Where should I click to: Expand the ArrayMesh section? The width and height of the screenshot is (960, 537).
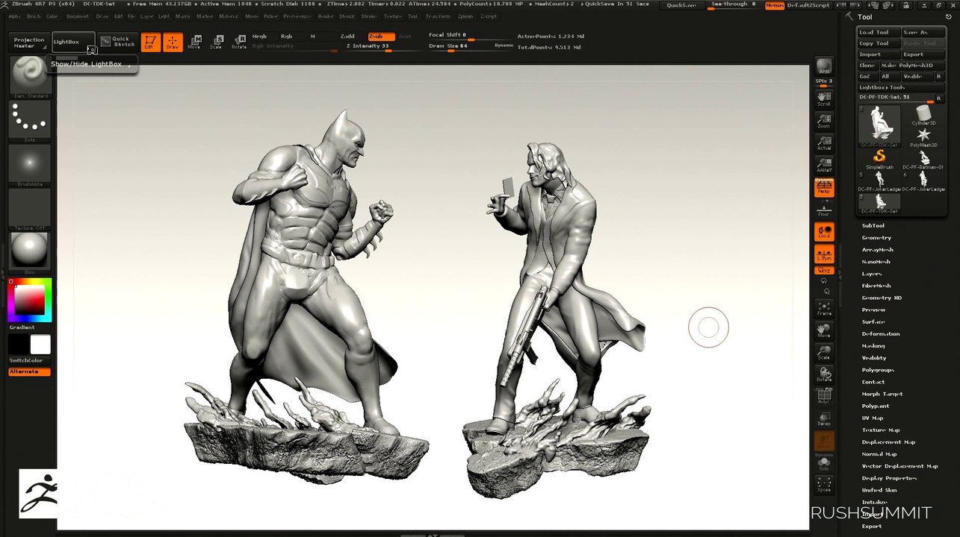[877, 249]
